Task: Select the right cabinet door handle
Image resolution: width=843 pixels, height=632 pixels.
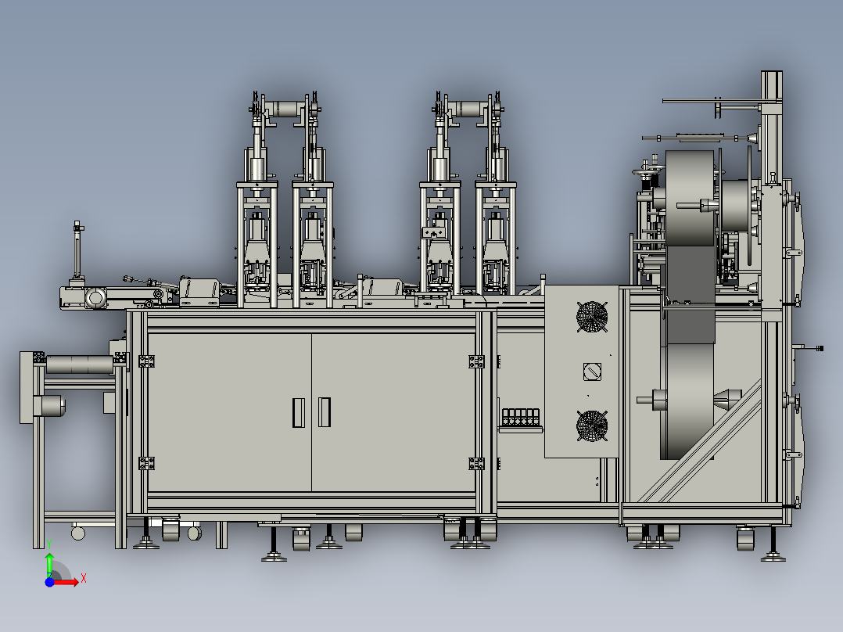Action: (325, 412)
